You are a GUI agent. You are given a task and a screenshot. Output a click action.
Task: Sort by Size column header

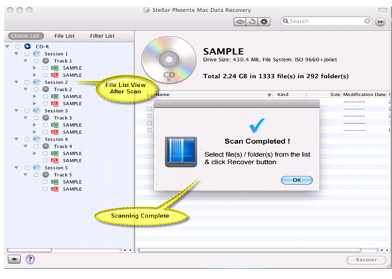pos(324,95)
